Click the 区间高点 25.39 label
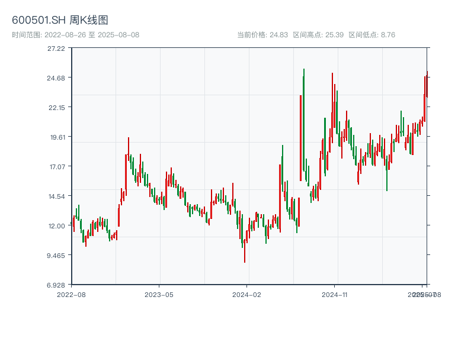This screenshot has width=474, height=355. 318,35
